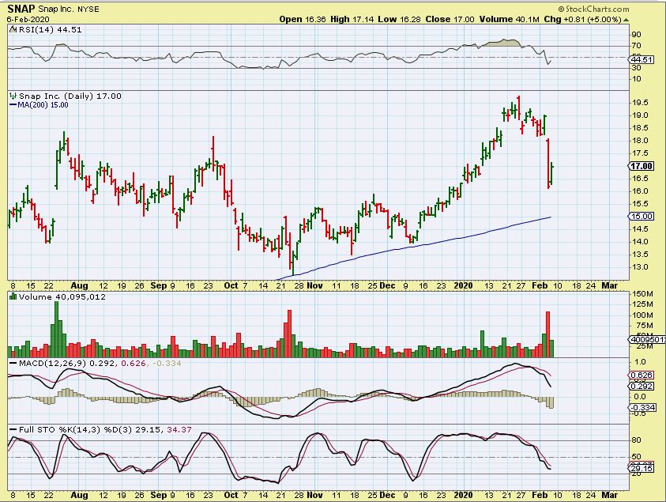Screen dimensions: 666x502
Task: Click the 80 level label on the stochastic axis
Action: click(x=636, y=440)
